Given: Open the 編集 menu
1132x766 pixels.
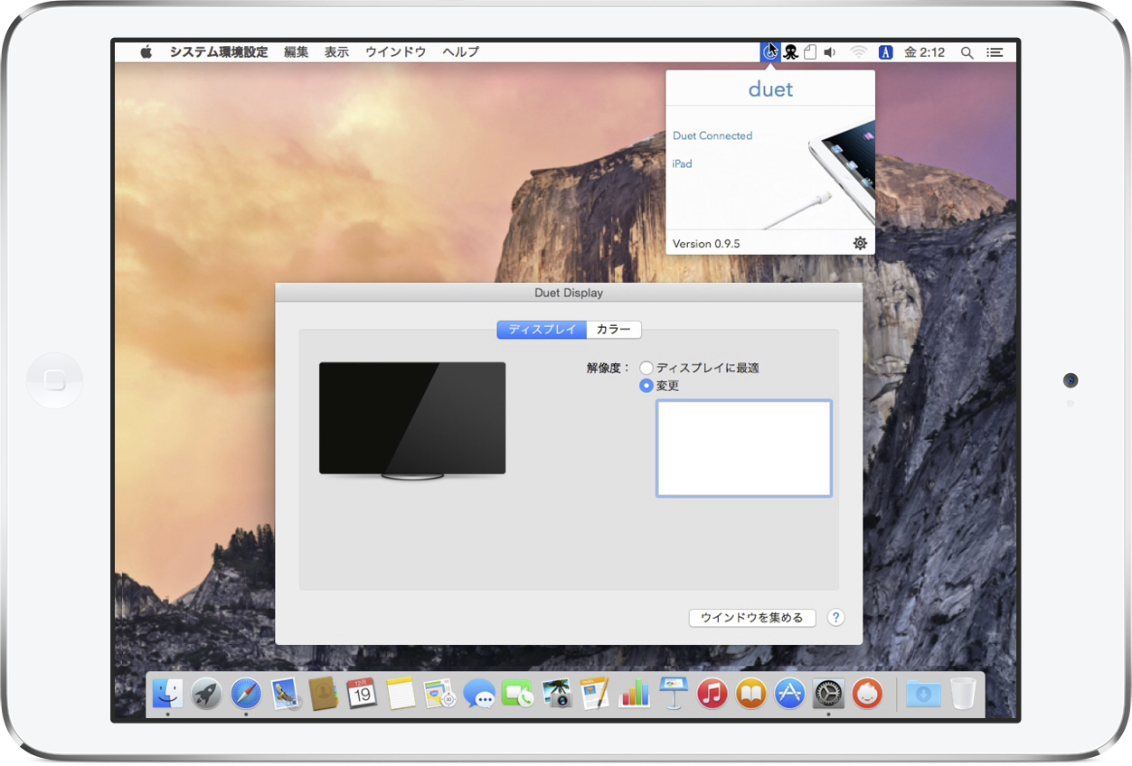Looking at the screenshot, I should 297,52.
